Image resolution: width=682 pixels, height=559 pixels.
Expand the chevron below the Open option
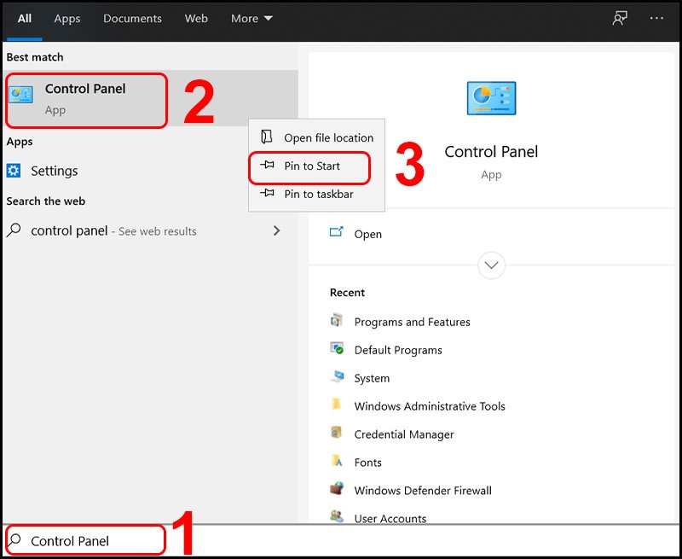point(491,265)
